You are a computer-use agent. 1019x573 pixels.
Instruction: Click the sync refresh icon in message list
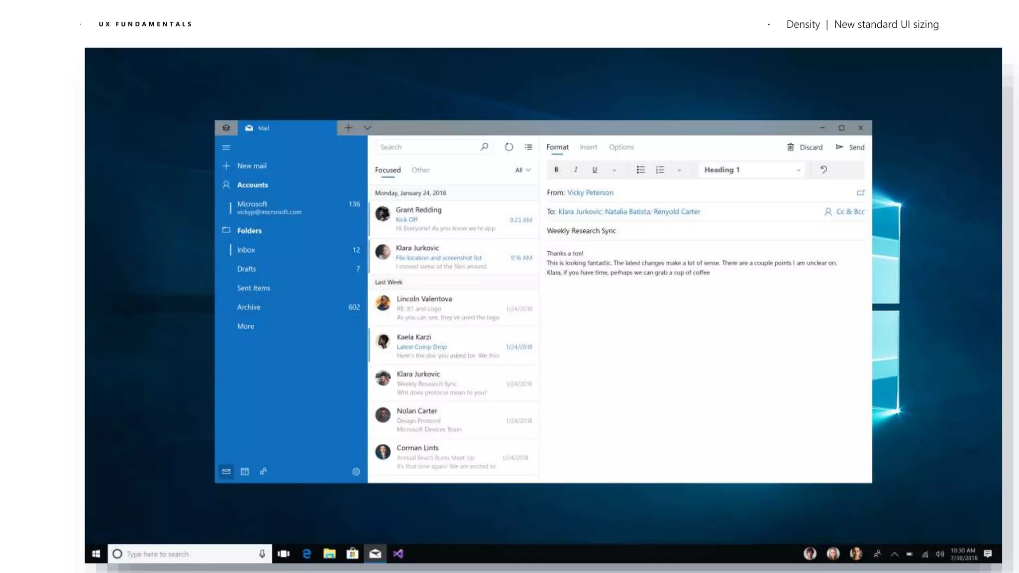[509, 147]
